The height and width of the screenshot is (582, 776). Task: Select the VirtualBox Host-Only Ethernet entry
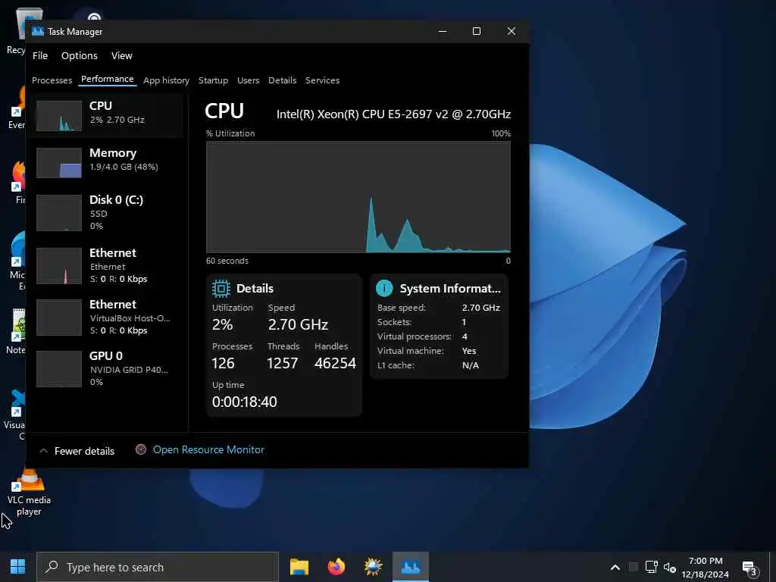click(x=106, y=318)
